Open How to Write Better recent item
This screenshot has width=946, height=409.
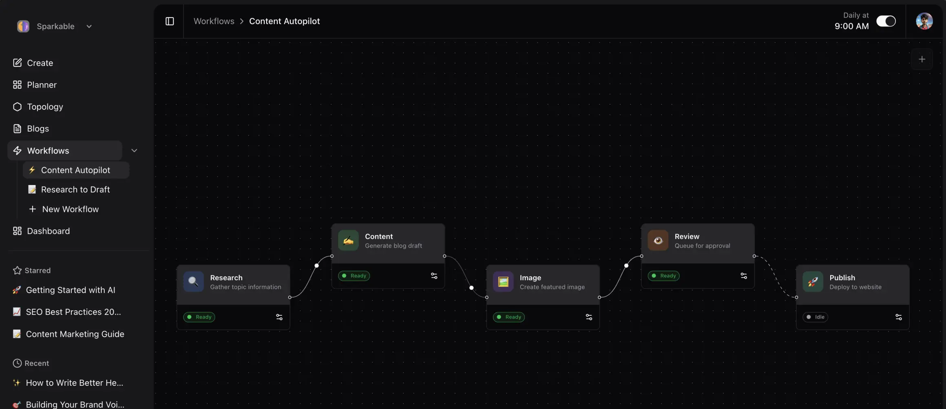(x=74, y=383)
